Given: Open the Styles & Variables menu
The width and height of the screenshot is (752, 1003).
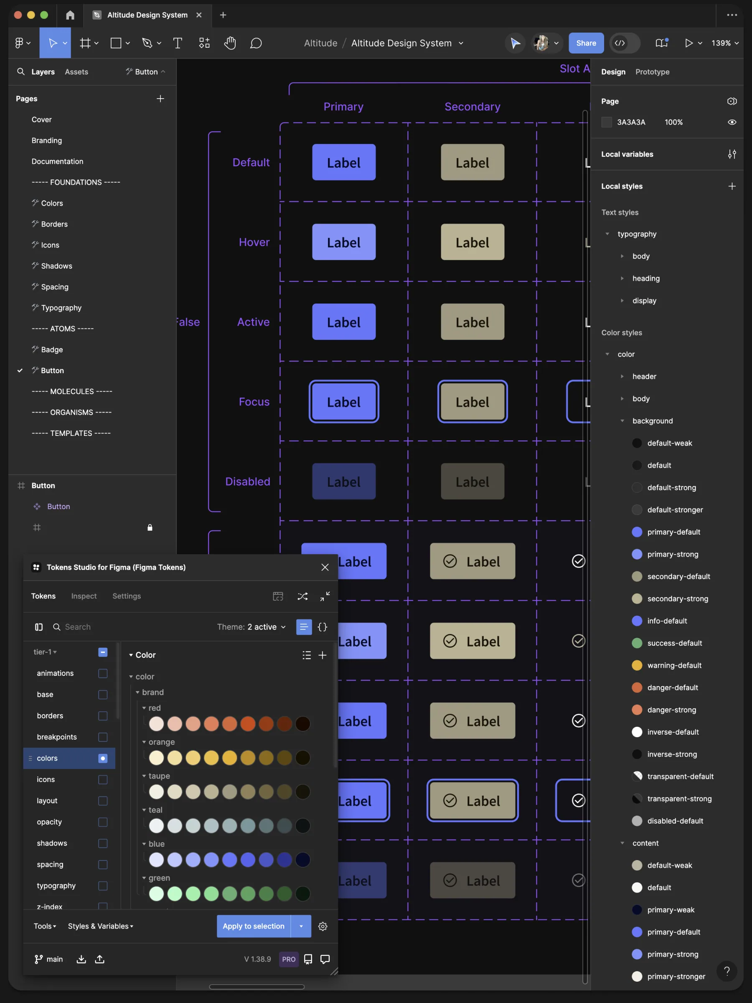Looking at the screenshot, I should pos(101,927).
